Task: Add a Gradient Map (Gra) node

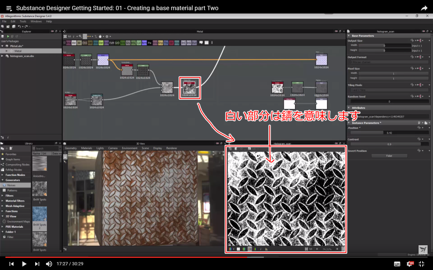Action: click(x=122, y=43)
